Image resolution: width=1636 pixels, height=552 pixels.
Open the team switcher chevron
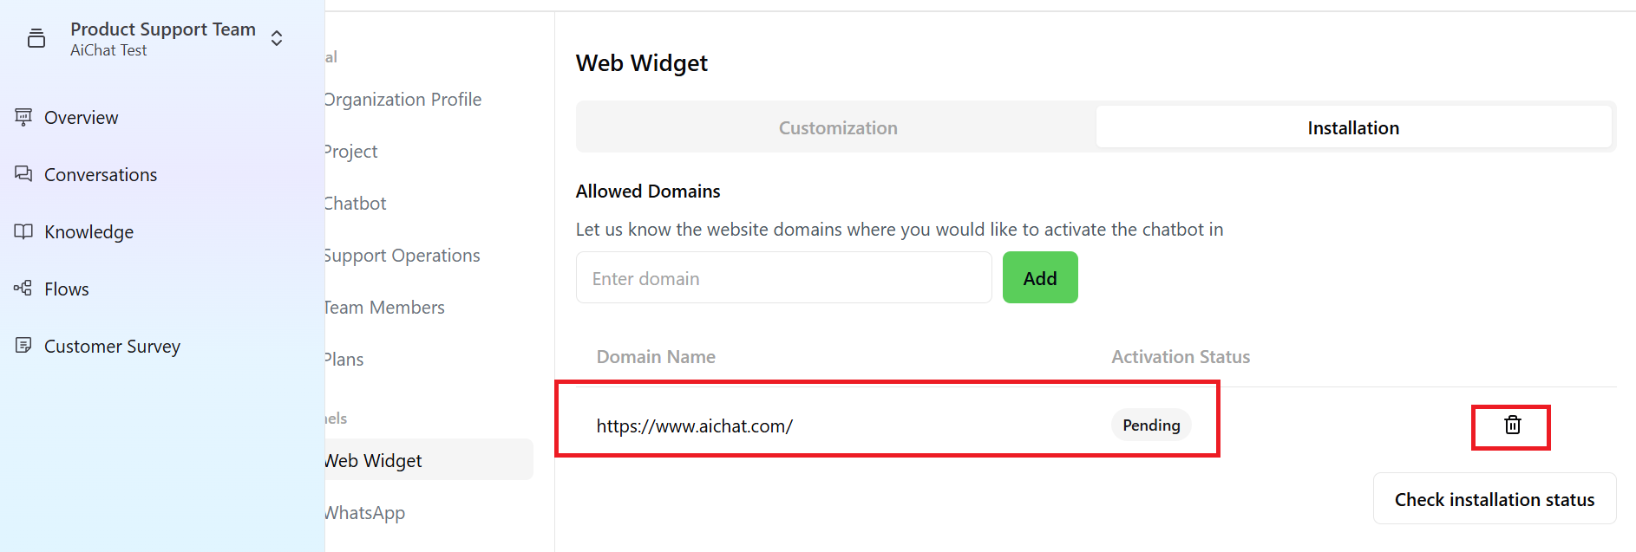(275, 37)
